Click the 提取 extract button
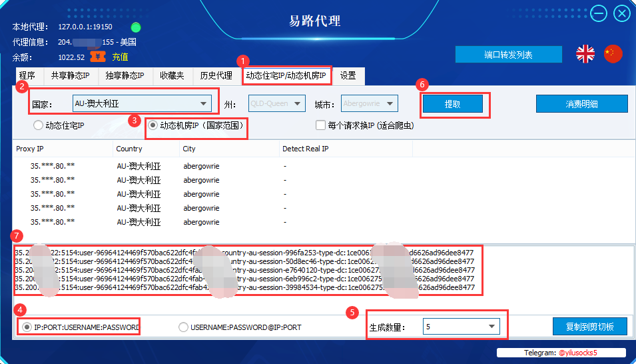Image resolution: width=636 pixels, height=364 pixels. tap(453, 104)
